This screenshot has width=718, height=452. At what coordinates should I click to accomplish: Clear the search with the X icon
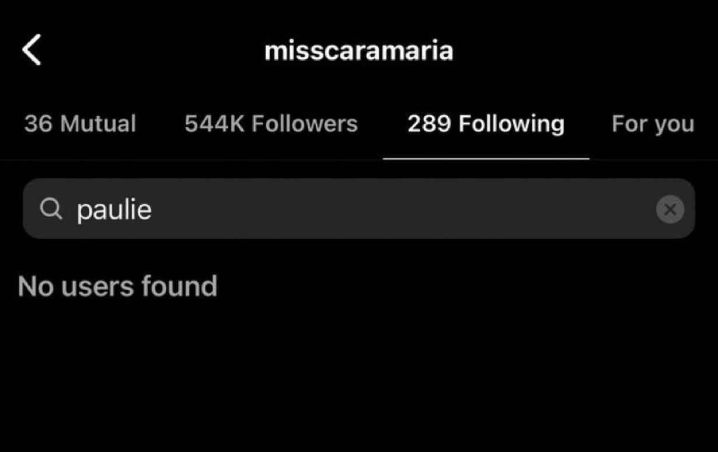click(670, 209)
